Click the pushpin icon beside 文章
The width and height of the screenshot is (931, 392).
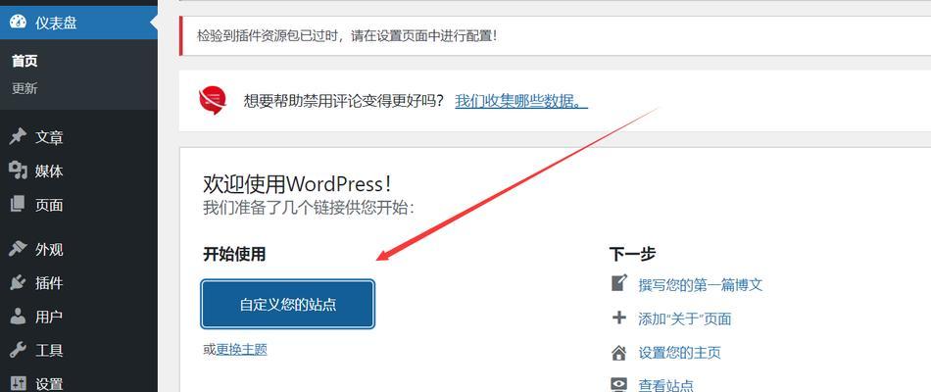[x=18, y=137]
